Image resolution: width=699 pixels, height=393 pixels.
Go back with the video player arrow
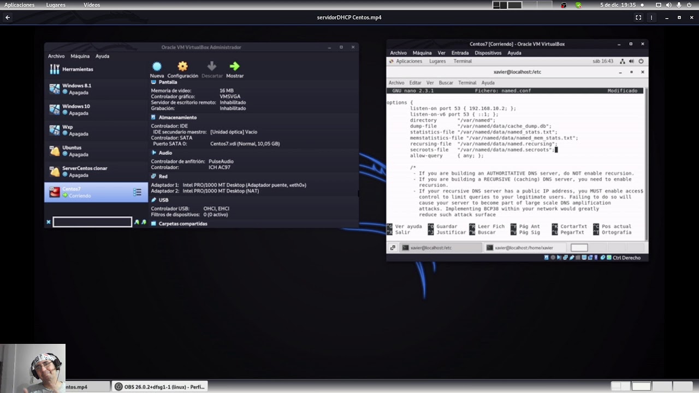pos(8,17)
